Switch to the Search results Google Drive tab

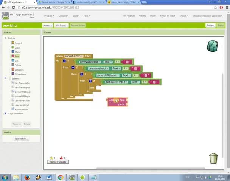tap(54, 2)
